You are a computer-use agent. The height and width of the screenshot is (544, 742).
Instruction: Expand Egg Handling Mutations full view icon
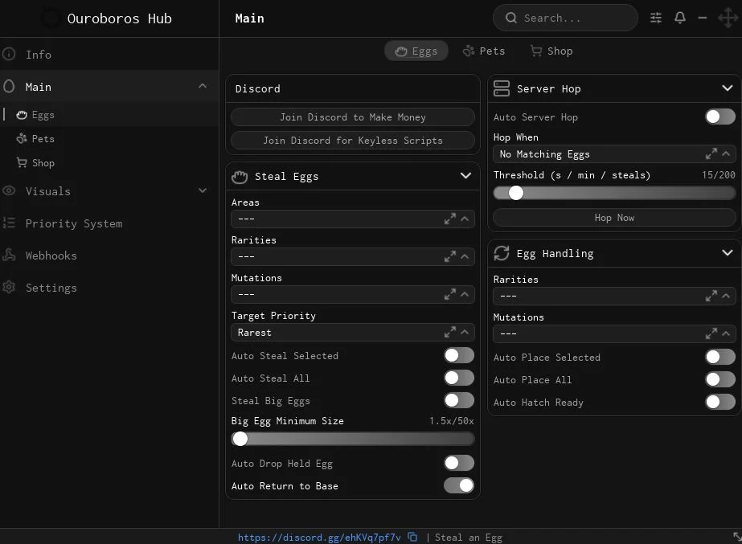click(x=711, y=333)
